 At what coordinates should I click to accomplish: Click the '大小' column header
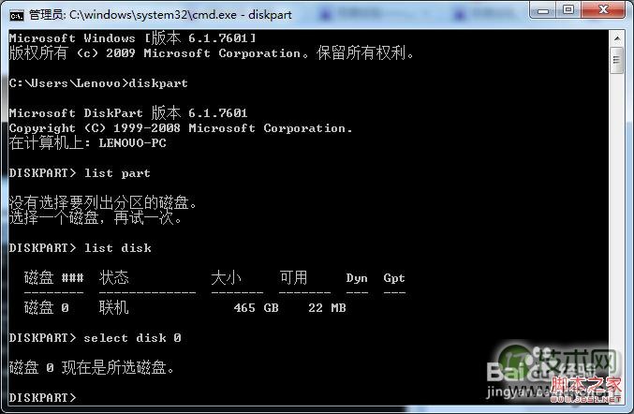[x=226, y=278]
